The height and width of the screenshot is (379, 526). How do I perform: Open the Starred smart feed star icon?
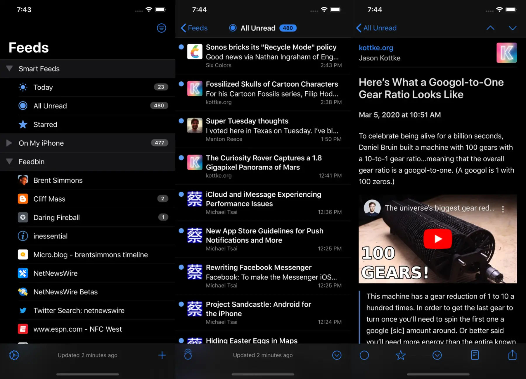23,125
